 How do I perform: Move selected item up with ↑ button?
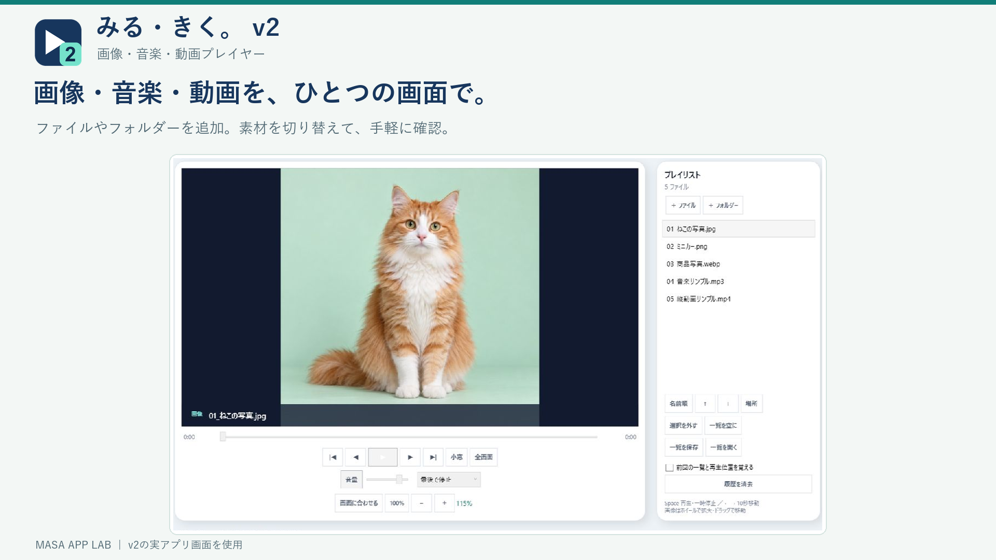pos(705,403)
